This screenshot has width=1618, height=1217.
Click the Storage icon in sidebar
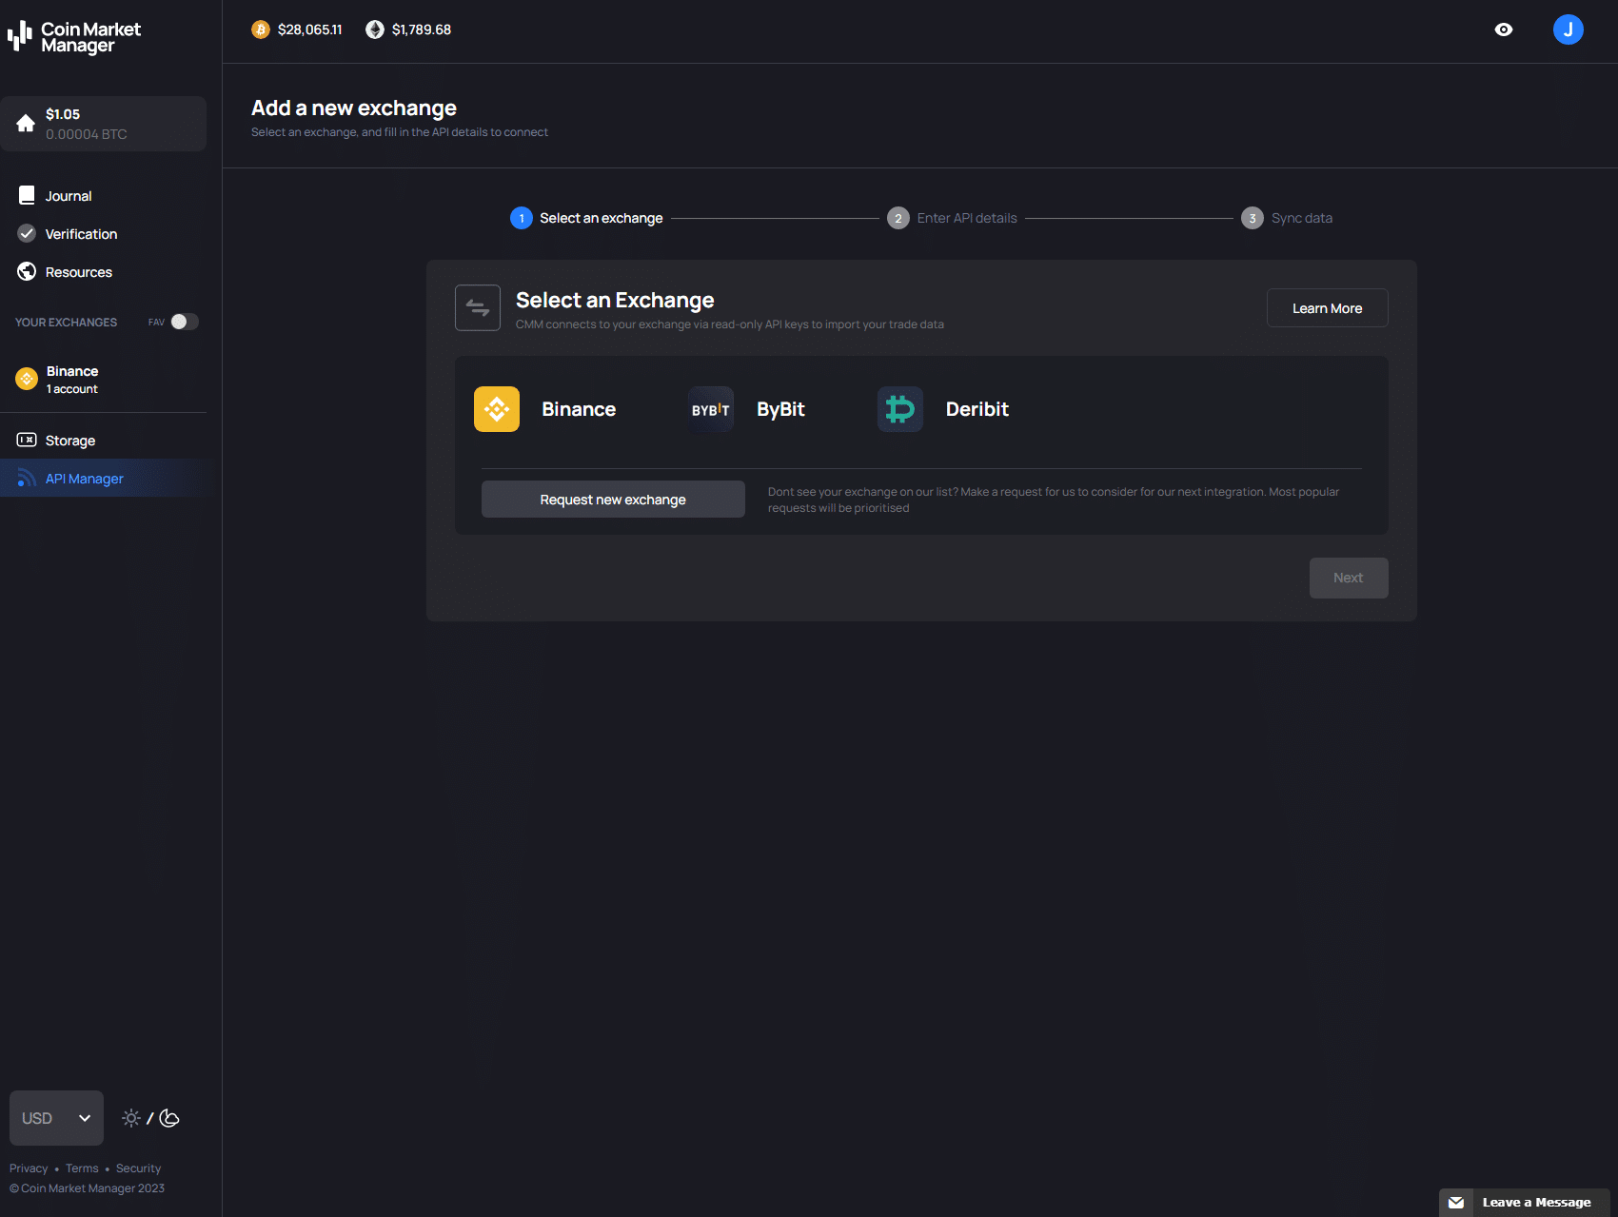[x=27, y=440]
